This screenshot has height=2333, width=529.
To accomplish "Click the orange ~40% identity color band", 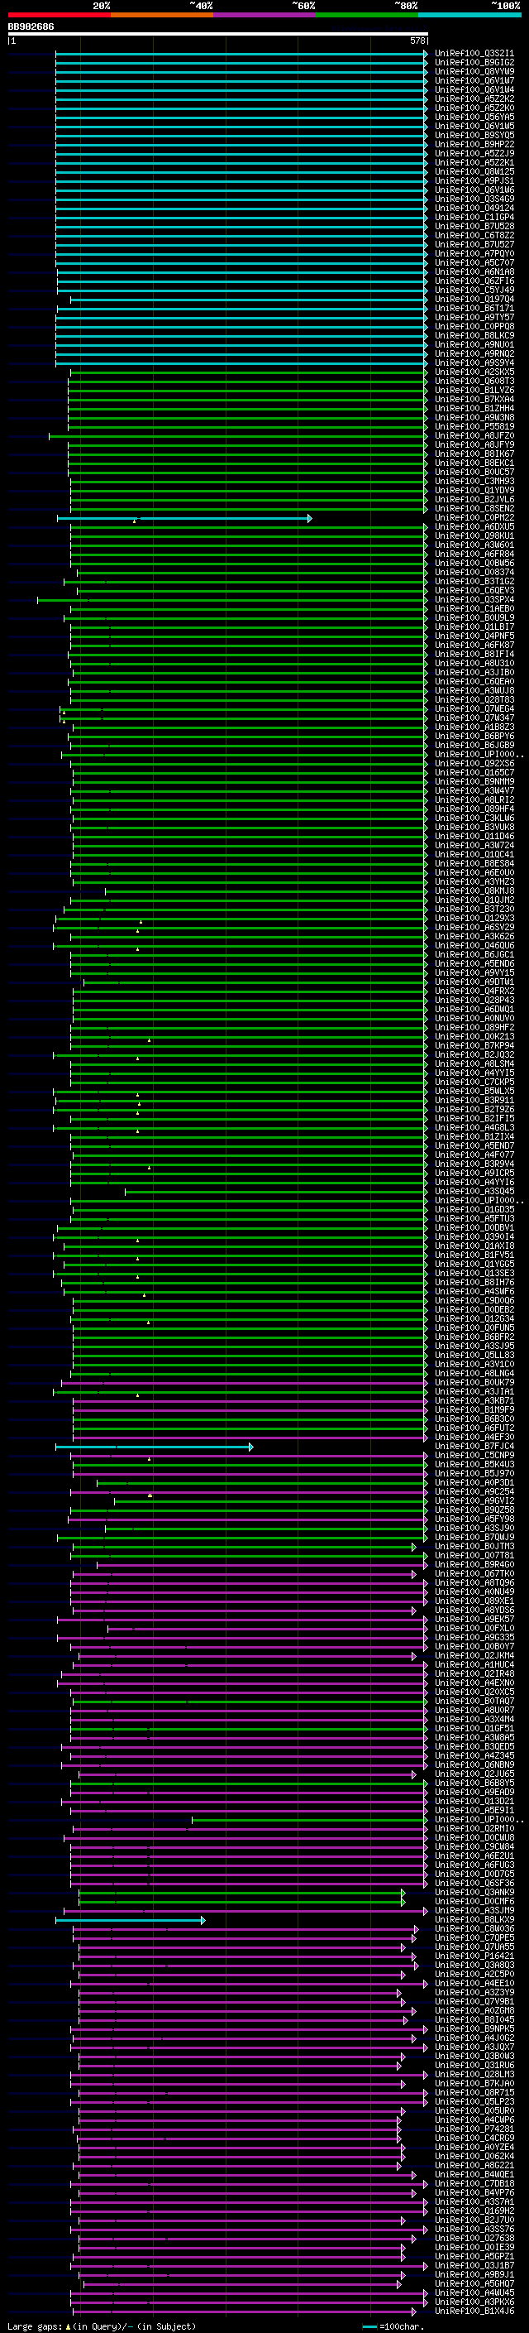I will [x=162, y=15].
